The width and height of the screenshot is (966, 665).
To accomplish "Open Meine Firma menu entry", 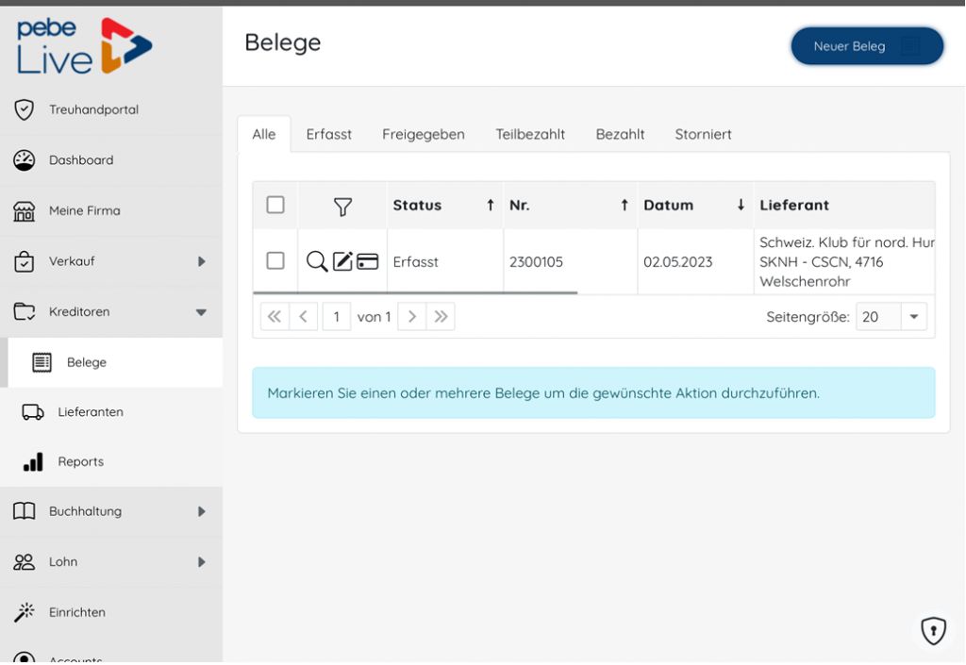I will coord(111,210).
